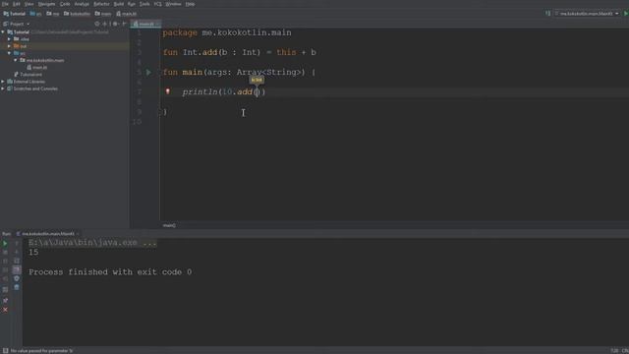The width and height of the screenshot is (629, 354).
Task: Rerun program with green arrow in Run panel
Action: [x=5, y=243]
